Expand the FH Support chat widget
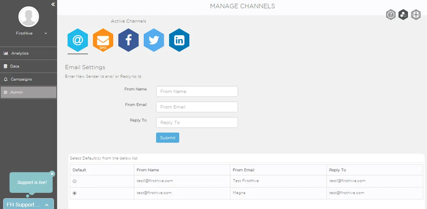The height and width of the screenshot is (209, 427). [47, 205]
